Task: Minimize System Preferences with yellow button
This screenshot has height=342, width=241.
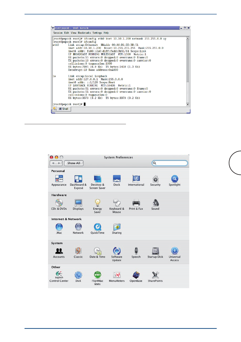Action: point(56,157)
